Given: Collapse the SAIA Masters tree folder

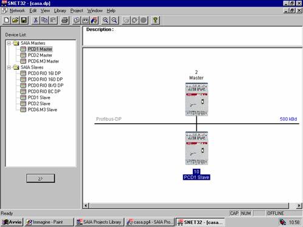Looking at the screenshot, I should 9,43.
